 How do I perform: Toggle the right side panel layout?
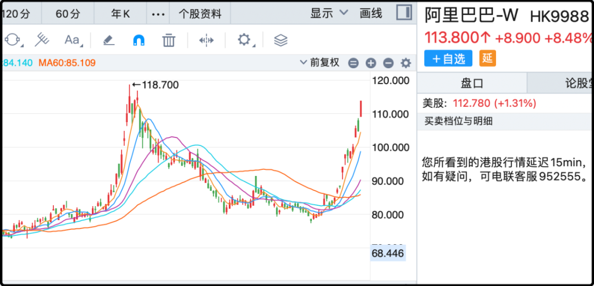(x=404, y=13)
